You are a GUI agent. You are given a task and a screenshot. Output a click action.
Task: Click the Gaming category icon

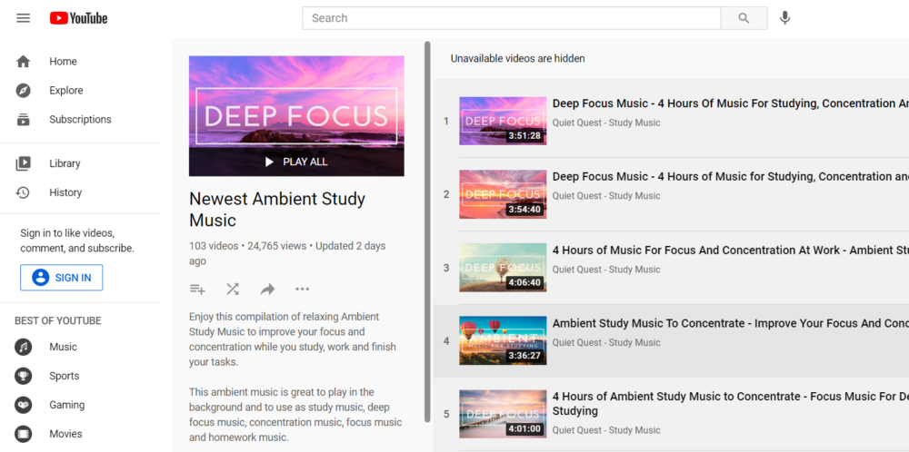[24, 405]
